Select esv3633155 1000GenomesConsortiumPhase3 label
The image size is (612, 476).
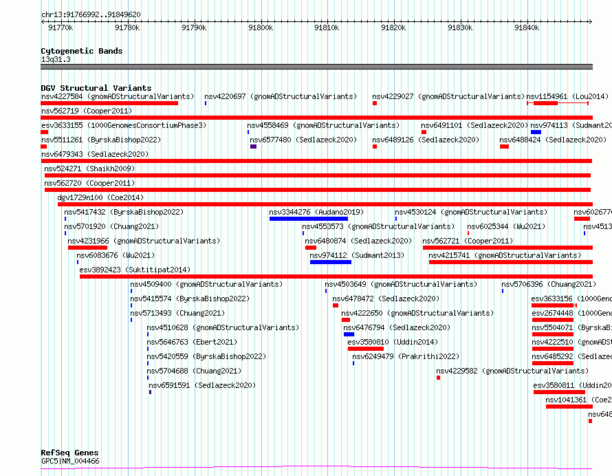tap(124, 125)
